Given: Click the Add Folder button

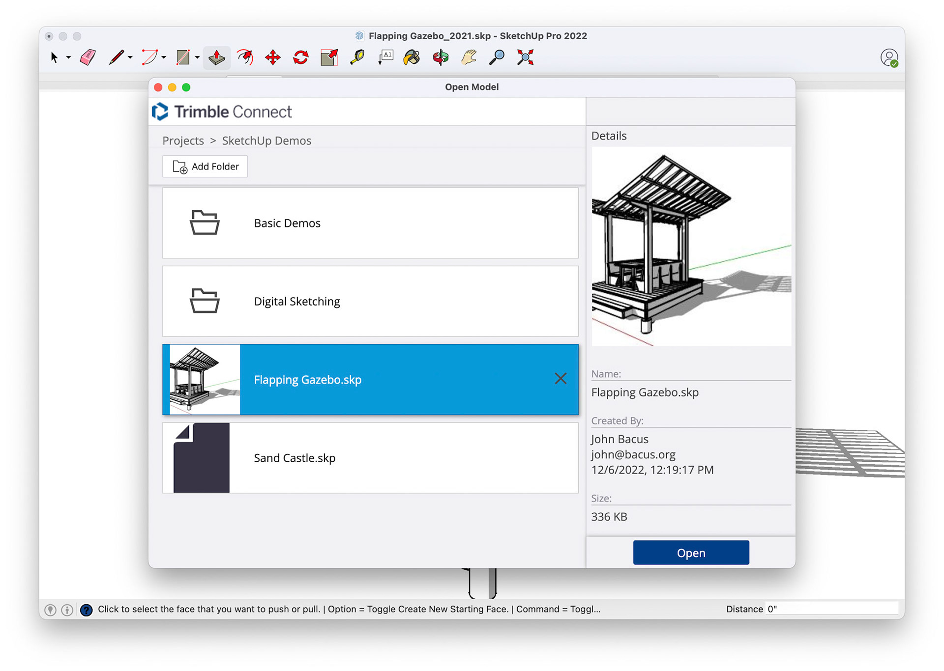Looking at the screenshot, I should coord(205,167).
